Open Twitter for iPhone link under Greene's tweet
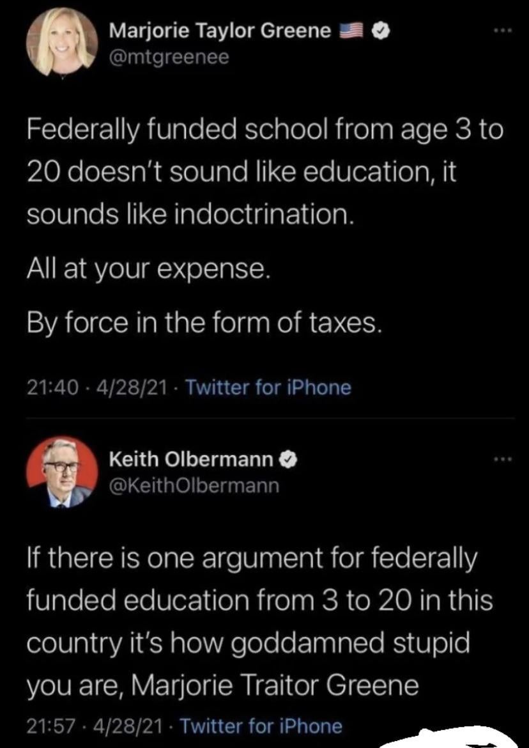 pos(267,387)
